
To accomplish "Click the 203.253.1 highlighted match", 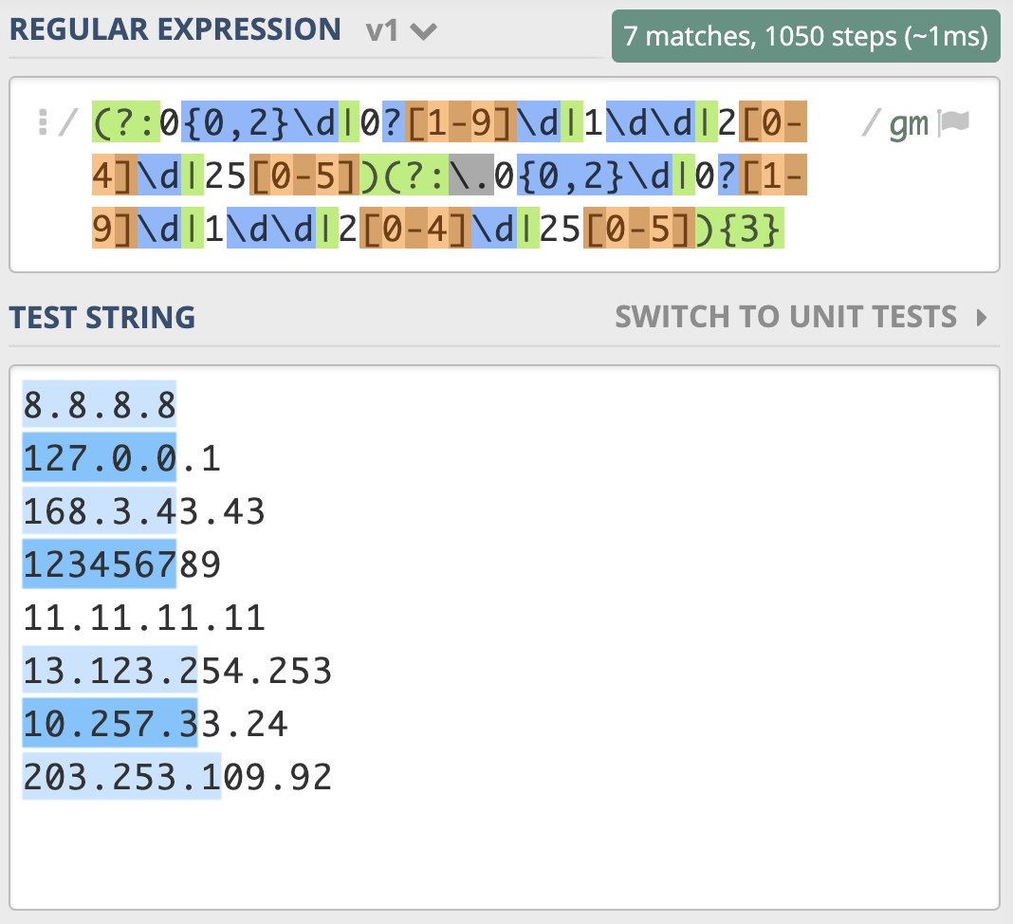I will click(120, 778).
